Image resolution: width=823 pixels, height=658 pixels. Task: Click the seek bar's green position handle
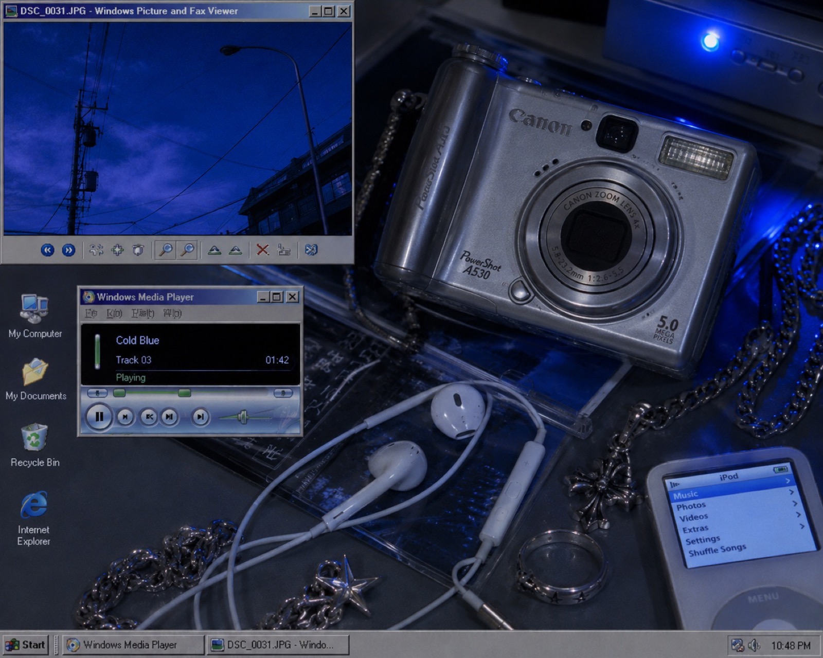pos(184,393)
